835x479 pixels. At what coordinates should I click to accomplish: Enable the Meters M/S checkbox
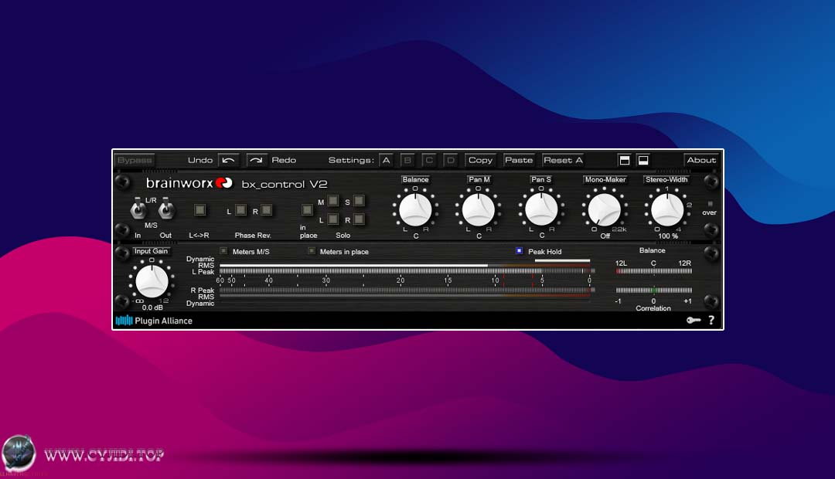pyautogui.click(x=223, y=250)
